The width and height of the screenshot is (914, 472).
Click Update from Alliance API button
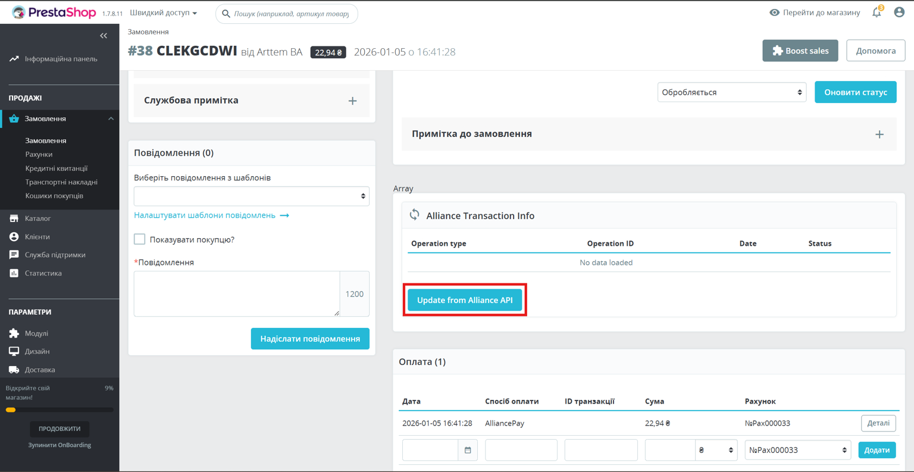[465, 300]
